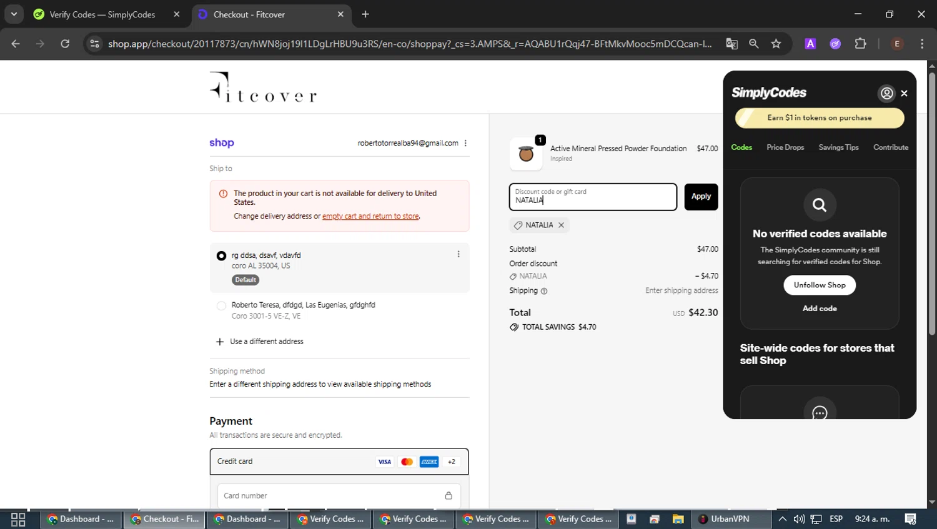Click the Fitcover logo
Image resolution: width=937 pixels, height=529 pixels.
pos(263,87)
